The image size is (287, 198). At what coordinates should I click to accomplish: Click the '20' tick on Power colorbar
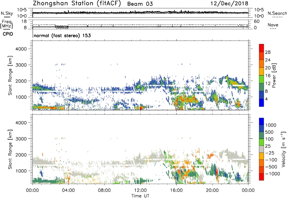click(268, 68)
